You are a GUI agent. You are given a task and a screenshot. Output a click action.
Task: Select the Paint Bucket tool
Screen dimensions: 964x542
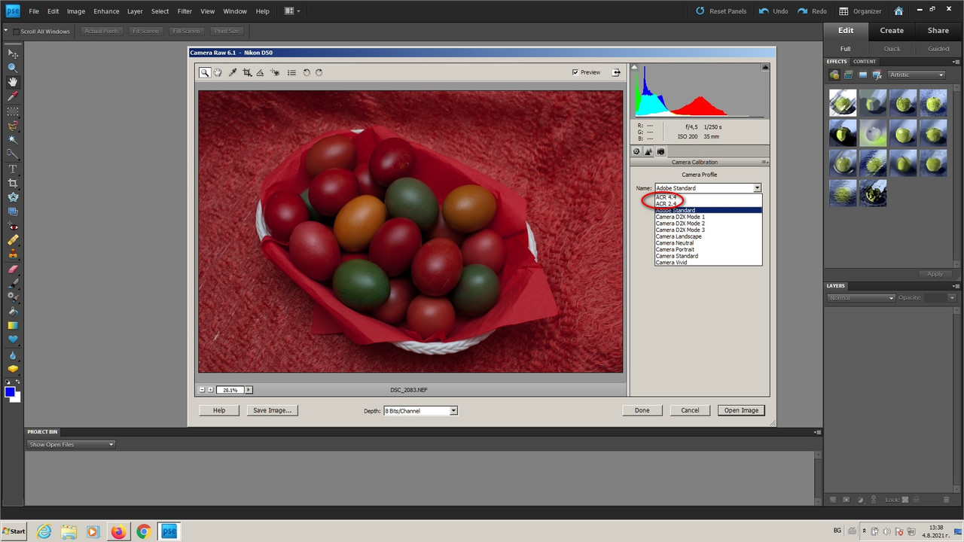[13, 312]
